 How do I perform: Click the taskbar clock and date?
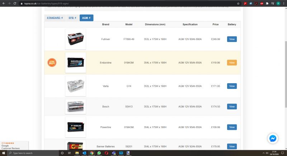tap(274, 153)
